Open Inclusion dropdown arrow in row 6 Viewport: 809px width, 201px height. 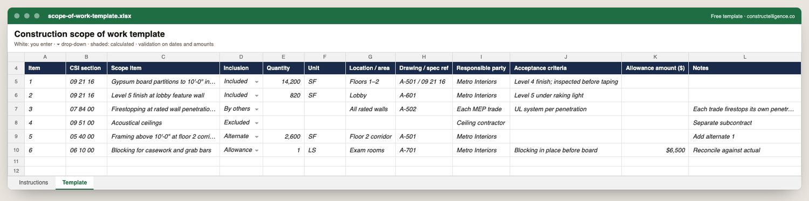tap(257, 96)
